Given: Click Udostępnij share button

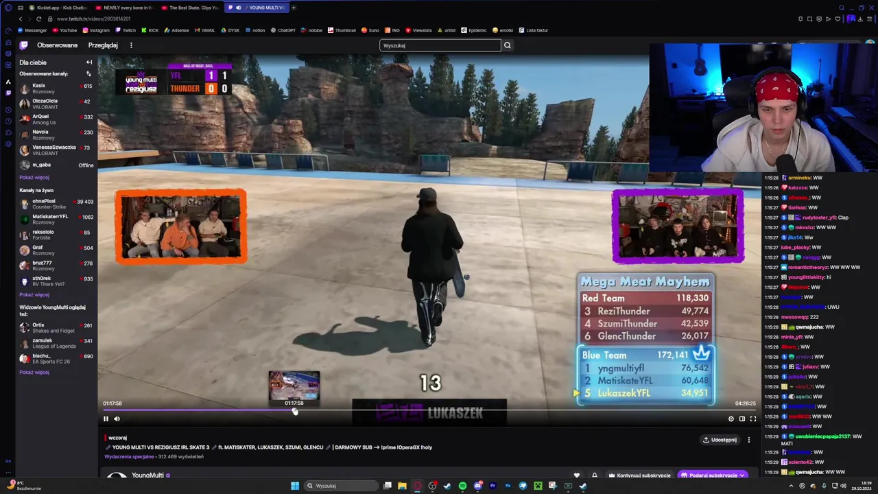Looking at the screenshot, I should [x=720, y=440].
